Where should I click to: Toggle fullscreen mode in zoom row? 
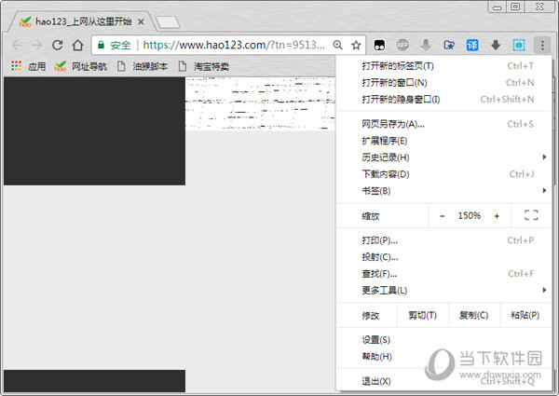[531, 215]
